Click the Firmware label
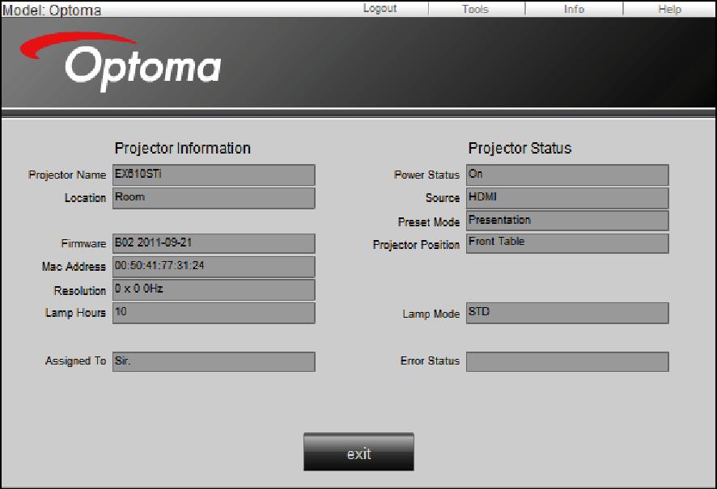This screenshot has height=489, width=717. [x=83, y=243]
